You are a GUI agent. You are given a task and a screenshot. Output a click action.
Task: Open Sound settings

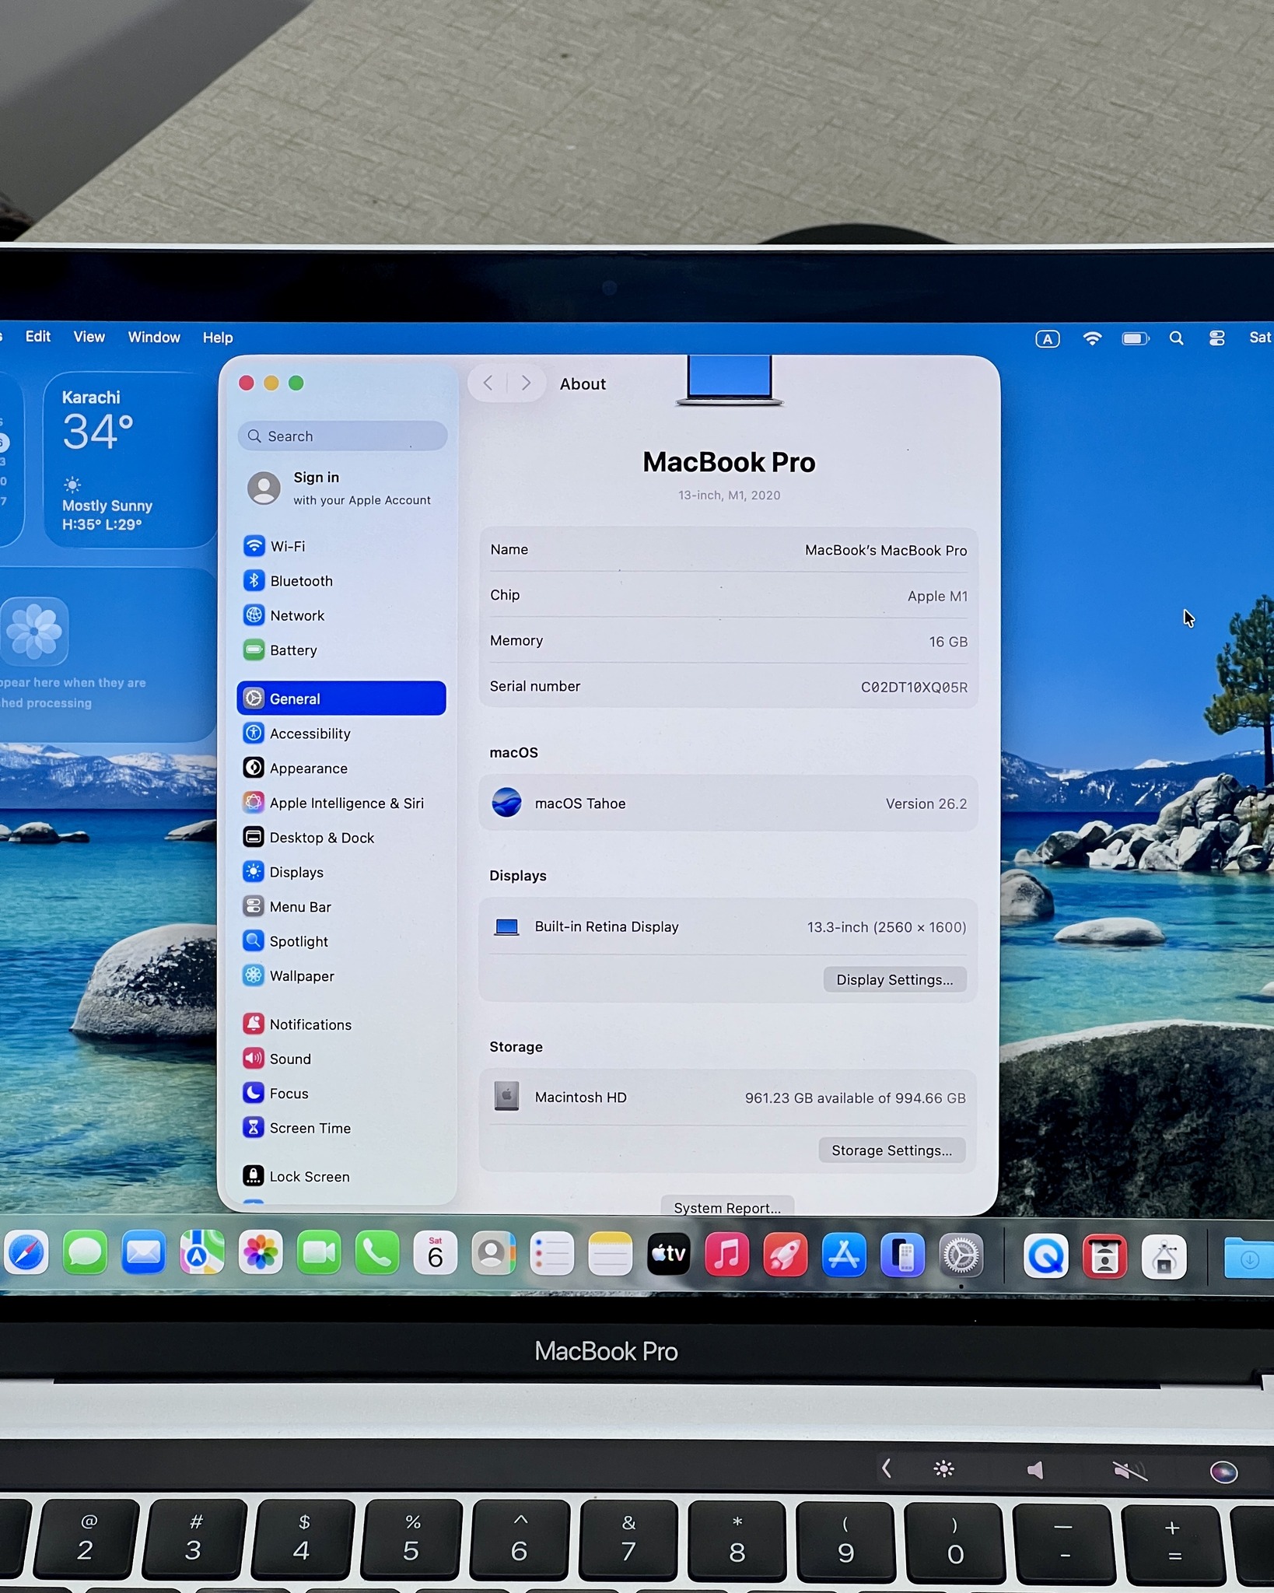click(x=341, y=1059)
